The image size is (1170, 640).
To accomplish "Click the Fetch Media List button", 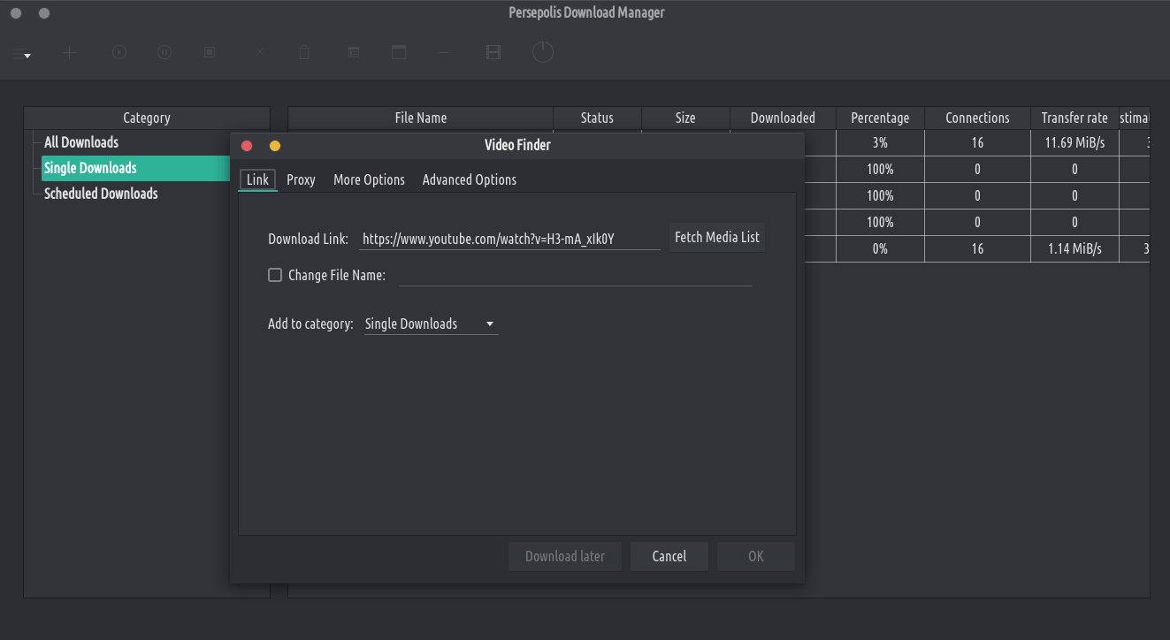I will 717,237.
